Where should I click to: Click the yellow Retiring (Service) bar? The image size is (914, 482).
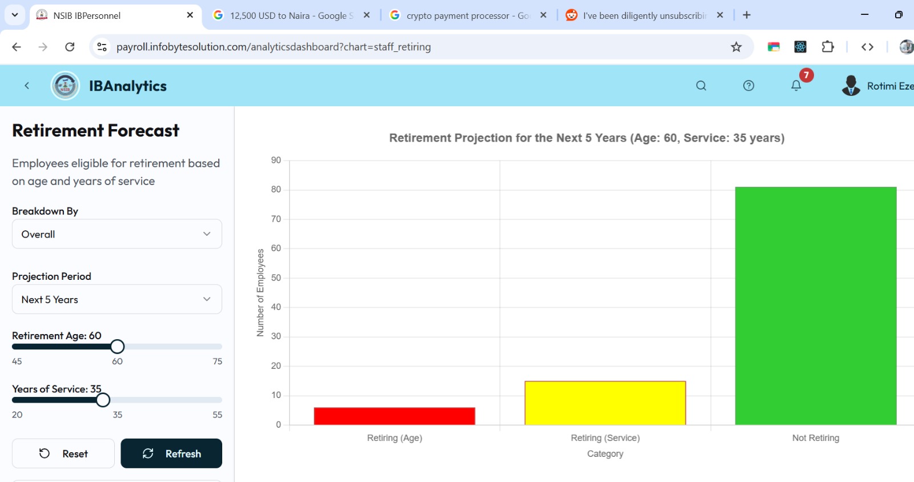tap(605, 403)
